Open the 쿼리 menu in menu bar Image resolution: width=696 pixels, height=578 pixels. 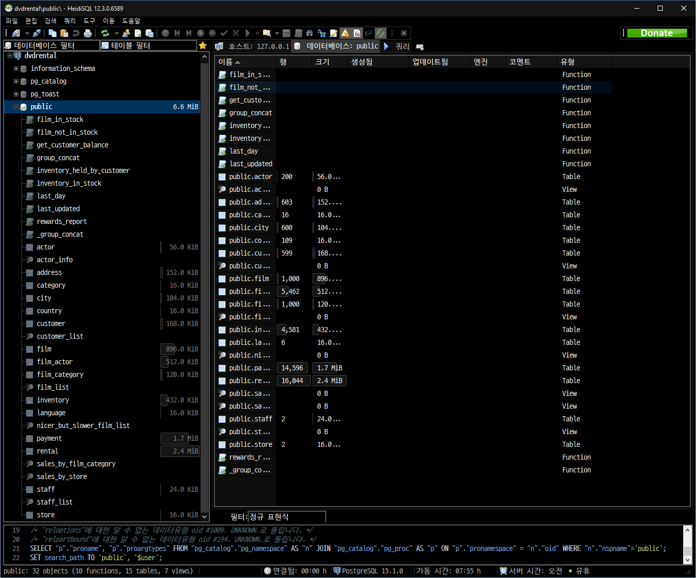coord(70,21)
